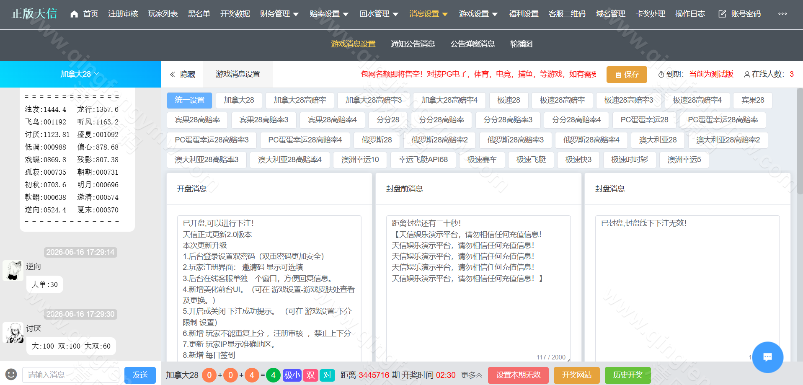Switch to 公告弹窗消息 sub-tab
The width and height of the screenshot is (803, 385).
[473, 44]
